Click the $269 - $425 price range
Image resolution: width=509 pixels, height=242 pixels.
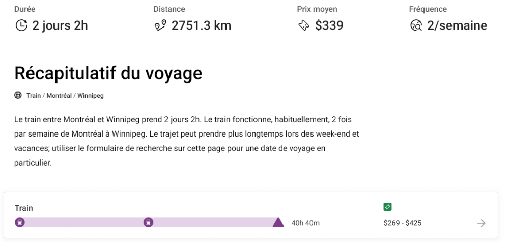pos(403,223)
